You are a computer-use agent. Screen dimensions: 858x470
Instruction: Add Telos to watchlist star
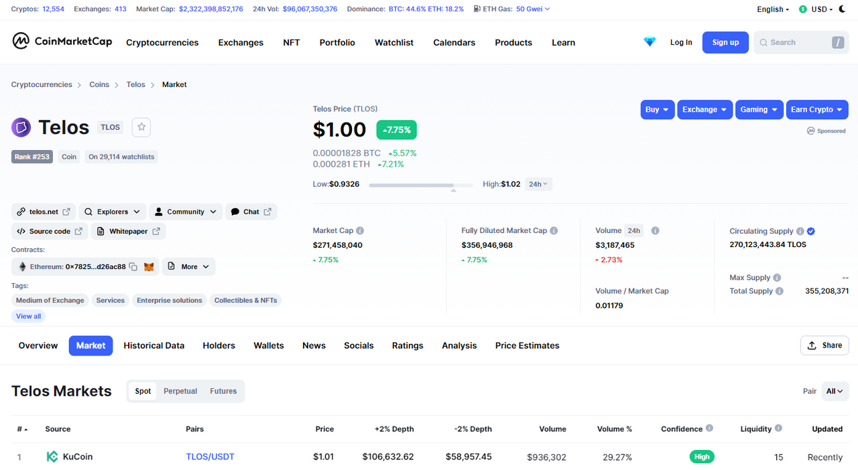click(141, 127)
